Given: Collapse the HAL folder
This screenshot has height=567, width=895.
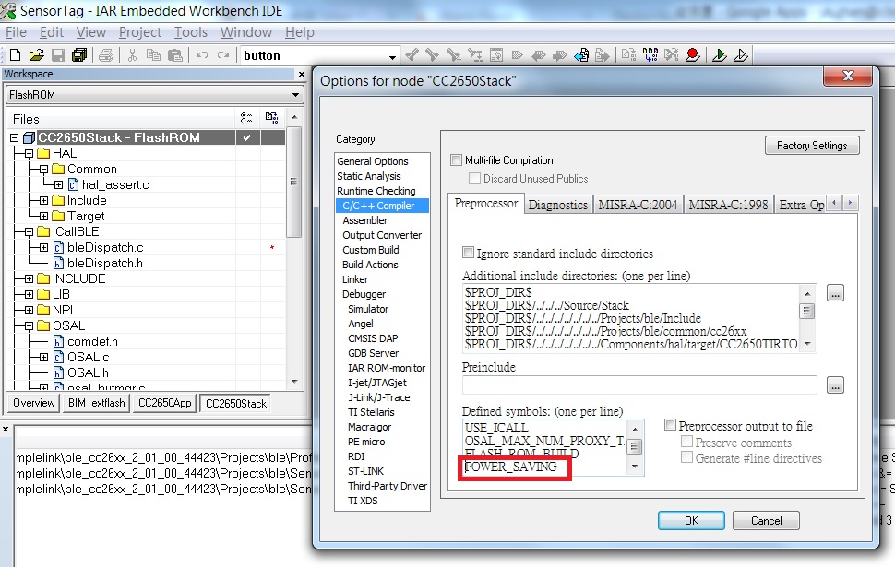Looking at the screenshot, I should [29, 153].
